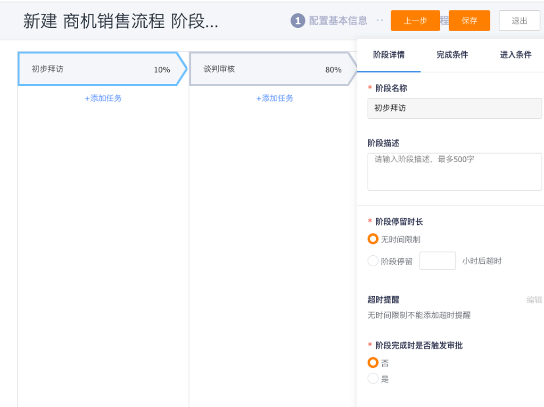
Task: Click 编辑 next to 超时提醒
Action: (x=534, y=300)
